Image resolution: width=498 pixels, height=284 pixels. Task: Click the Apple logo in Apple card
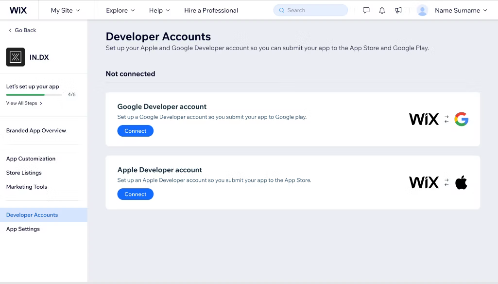click(461, 182)
